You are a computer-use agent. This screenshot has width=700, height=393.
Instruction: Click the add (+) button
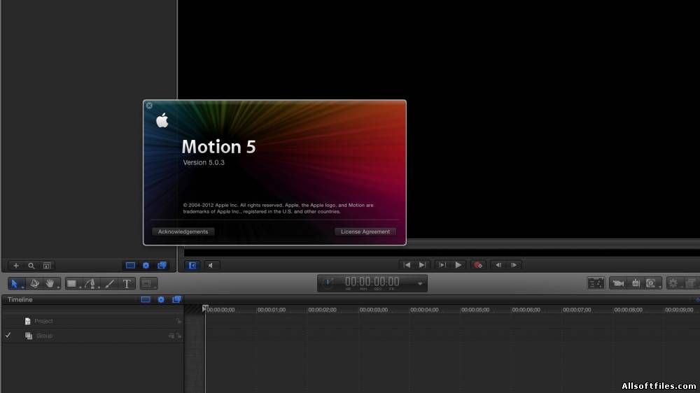coord(16,266)
